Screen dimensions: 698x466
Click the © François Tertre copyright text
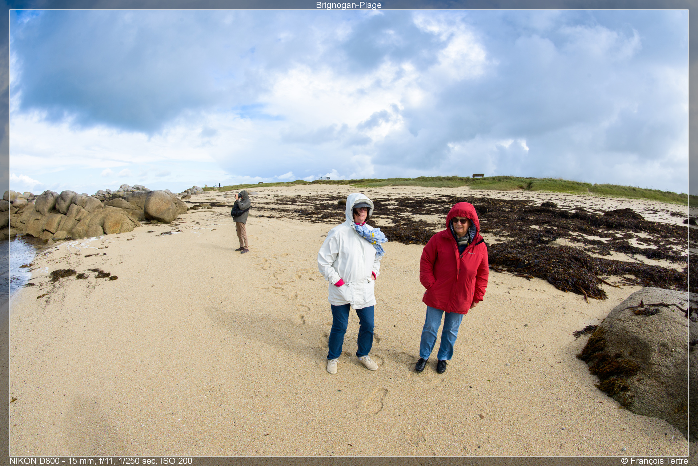[654, 461]
